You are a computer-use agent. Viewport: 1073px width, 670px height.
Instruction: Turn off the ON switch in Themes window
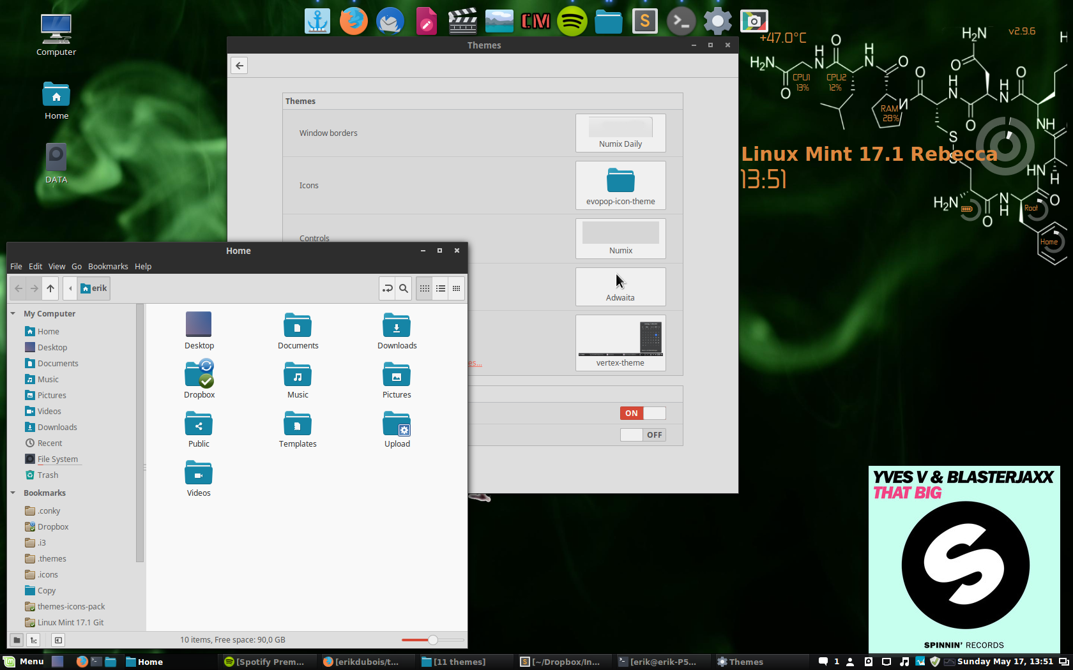(x=643, y=413)
